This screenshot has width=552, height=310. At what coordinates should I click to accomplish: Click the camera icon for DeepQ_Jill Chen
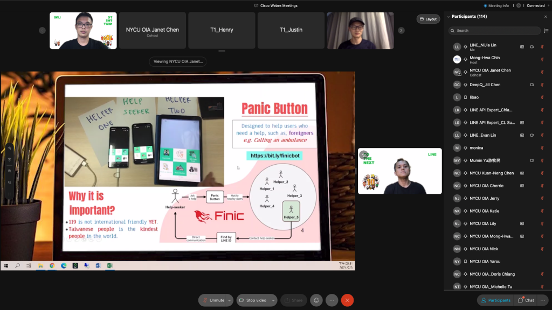pos(532,84)
